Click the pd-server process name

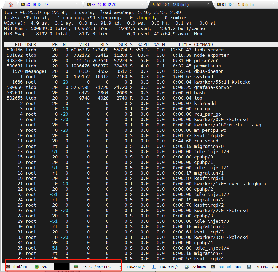click(x=206, y=61)
